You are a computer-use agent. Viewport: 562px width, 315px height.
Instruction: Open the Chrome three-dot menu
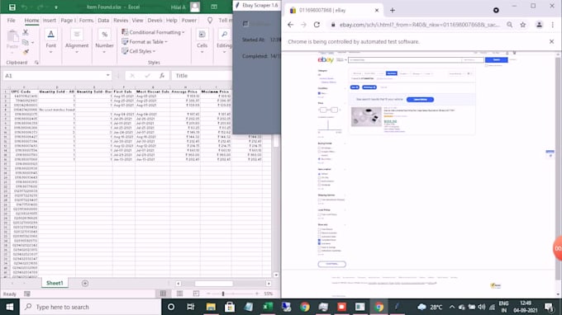(x=552, y=25)
